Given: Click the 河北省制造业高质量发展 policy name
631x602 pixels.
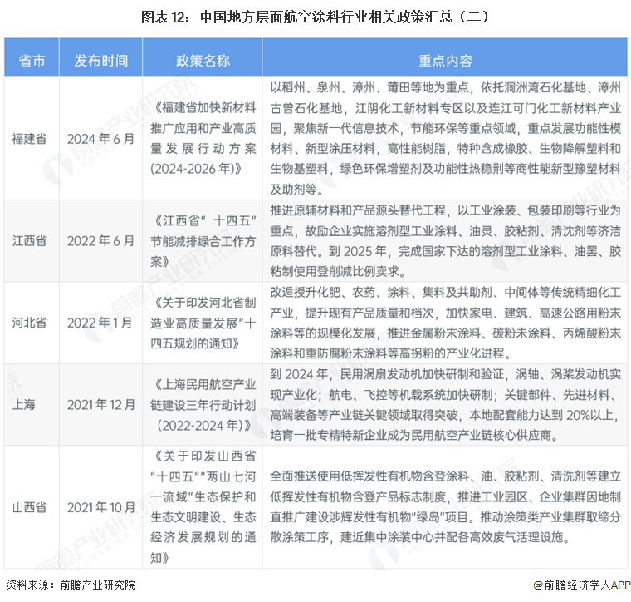Looking at the screenshot, I should [203, 323].
